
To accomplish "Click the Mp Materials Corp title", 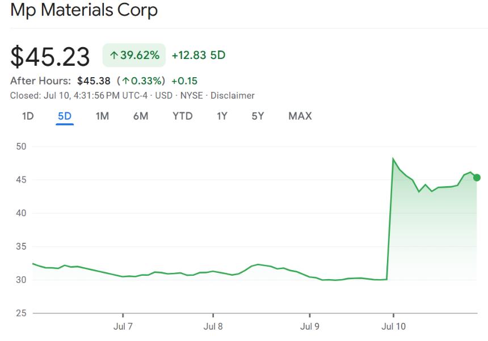I will click(84, 10).
